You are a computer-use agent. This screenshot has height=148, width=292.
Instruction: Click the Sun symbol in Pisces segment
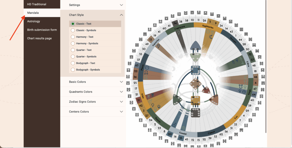point(147,68)
